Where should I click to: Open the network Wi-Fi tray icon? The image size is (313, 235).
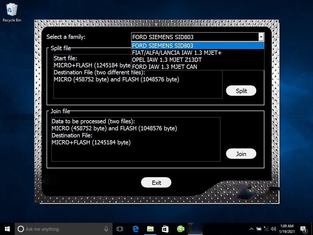[x=266, y=229]
